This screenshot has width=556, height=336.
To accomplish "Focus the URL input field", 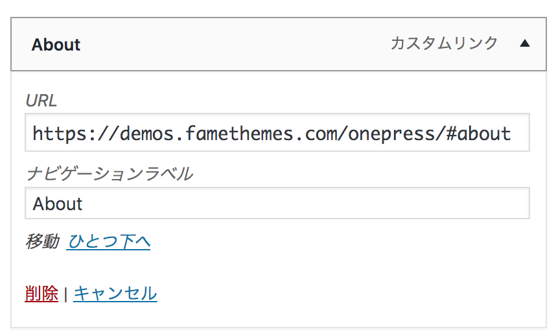I will point(277,133).
